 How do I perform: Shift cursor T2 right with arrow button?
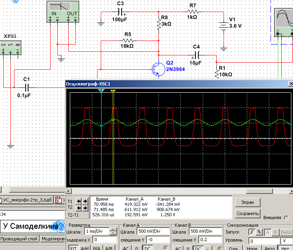click(85, 208)
